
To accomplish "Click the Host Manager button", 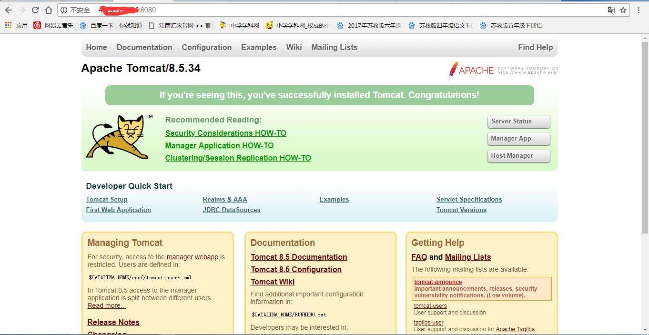I will click(x=518, y=156).
